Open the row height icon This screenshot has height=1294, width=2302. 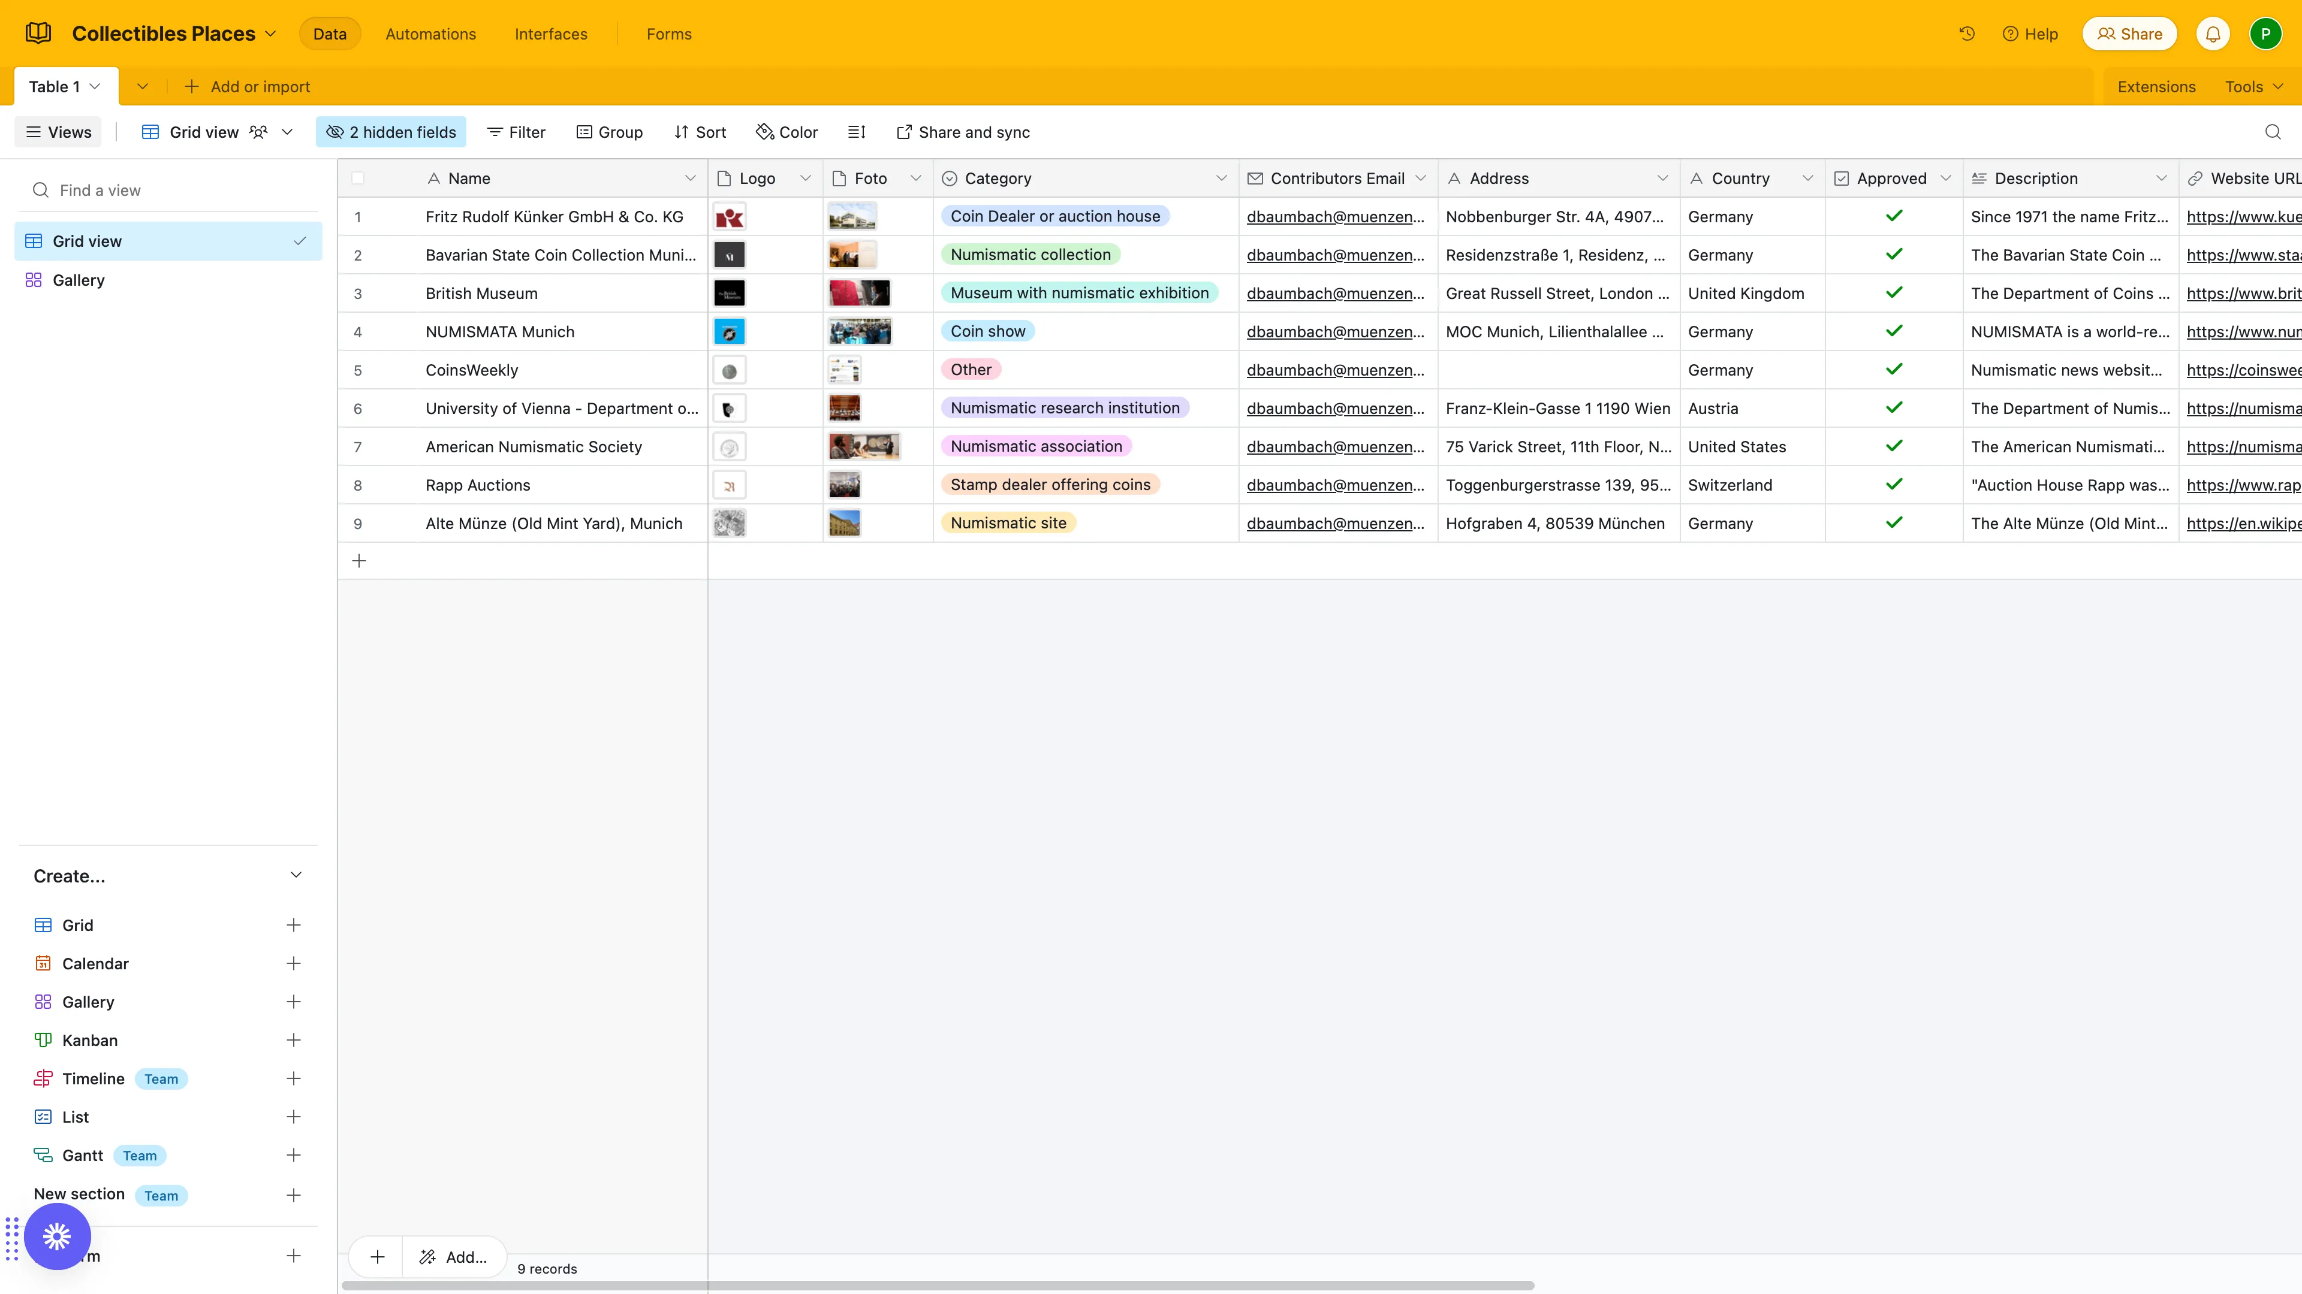coord(856,132)
